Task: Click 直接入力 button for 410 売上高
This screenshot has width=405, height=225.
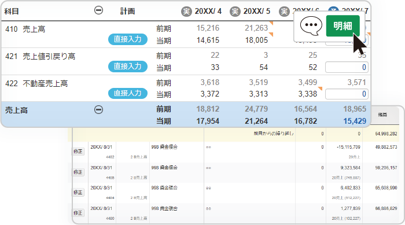Action: point(128,39)
